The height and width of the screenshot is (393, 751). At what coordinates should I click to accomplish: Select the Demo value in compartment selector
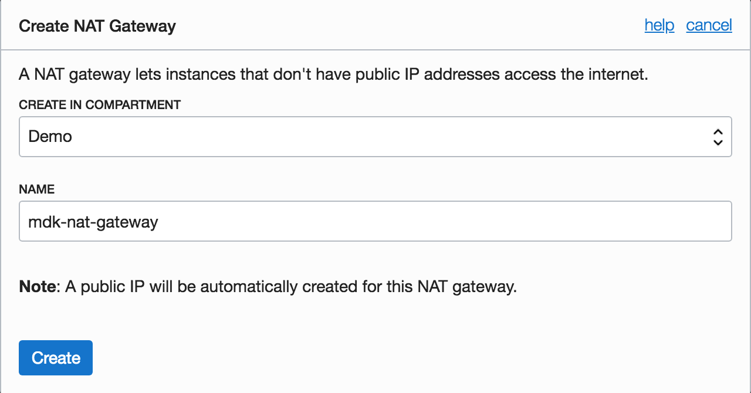[x=50, y=137]
